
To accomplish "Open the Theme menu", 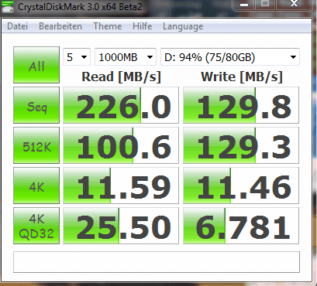I will [x=108, y=26].
